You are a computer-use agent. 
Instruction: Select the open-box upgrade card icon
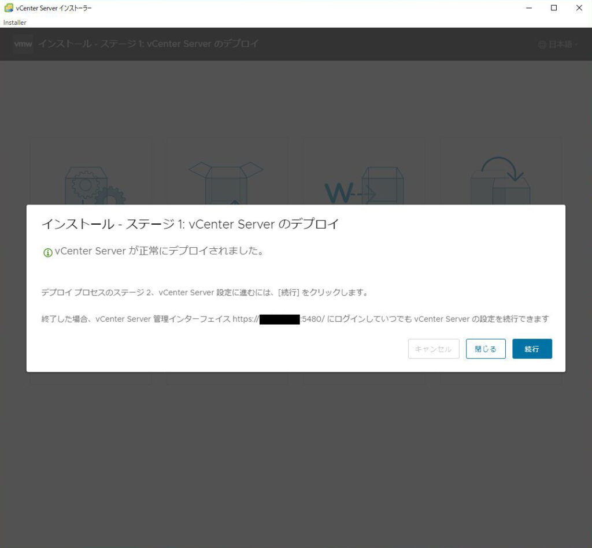pos(225,183)
